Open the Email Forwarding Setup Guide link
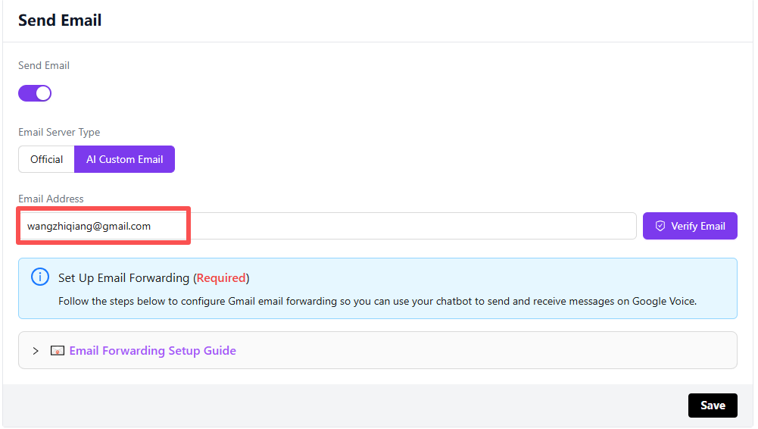The width and height of the screenshot is (758, 429). click(152, 351)
